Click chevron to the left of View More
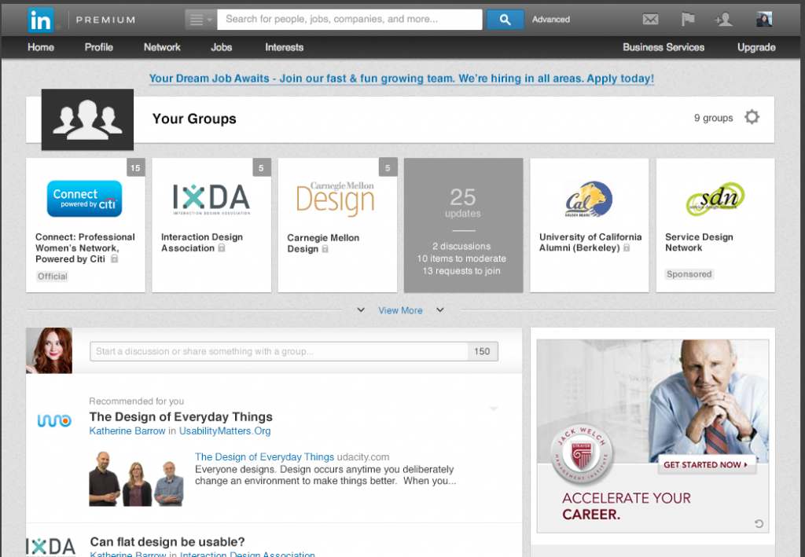 [x=361, y=310]
